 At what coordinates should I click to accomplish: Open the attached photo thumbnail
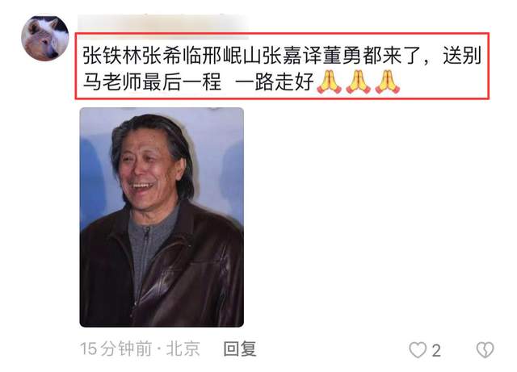[162, 217]
